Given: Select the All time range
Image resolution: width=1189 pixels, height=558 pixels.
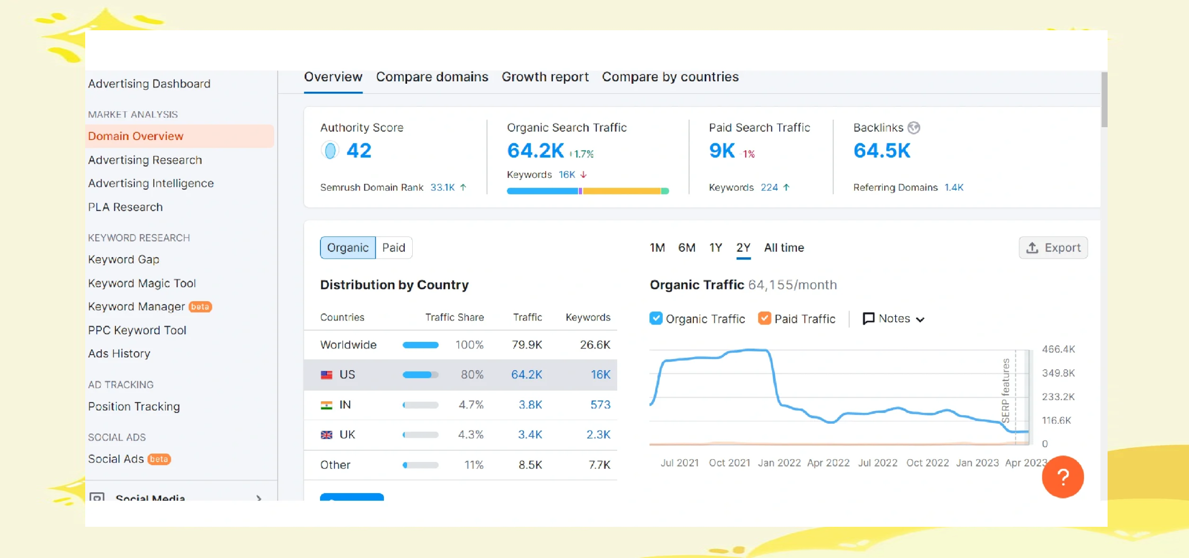Looking at the screenshot, I should (784, 248).
